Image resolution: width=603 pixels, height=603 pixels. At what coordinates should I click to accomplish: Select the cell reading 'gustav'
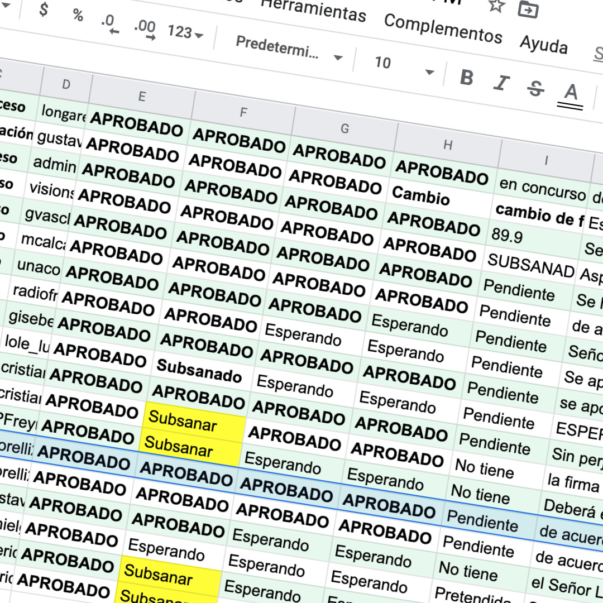[59, 138]
